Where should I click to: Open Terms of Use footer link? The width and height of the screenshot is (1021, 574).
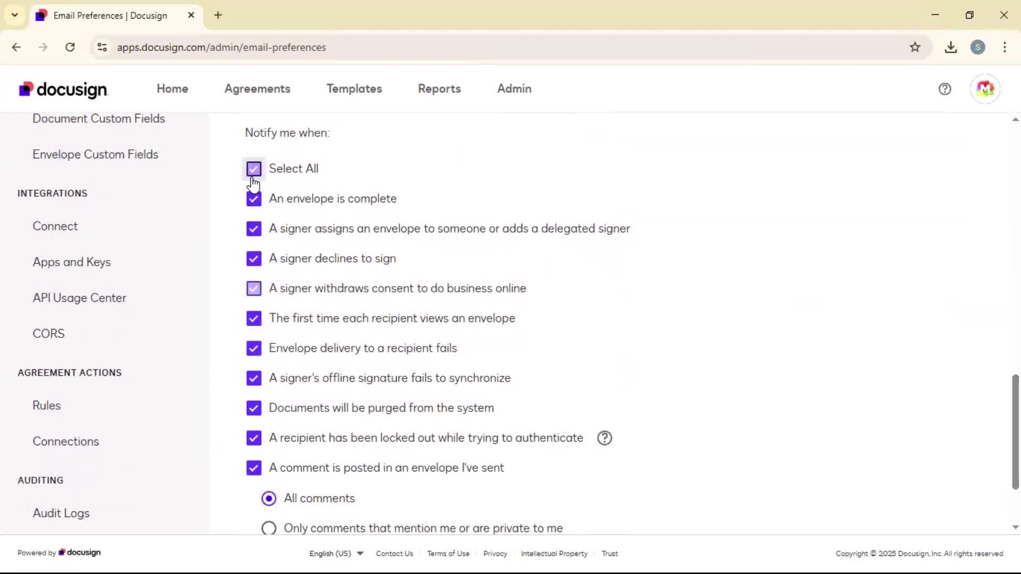point(448,553)
